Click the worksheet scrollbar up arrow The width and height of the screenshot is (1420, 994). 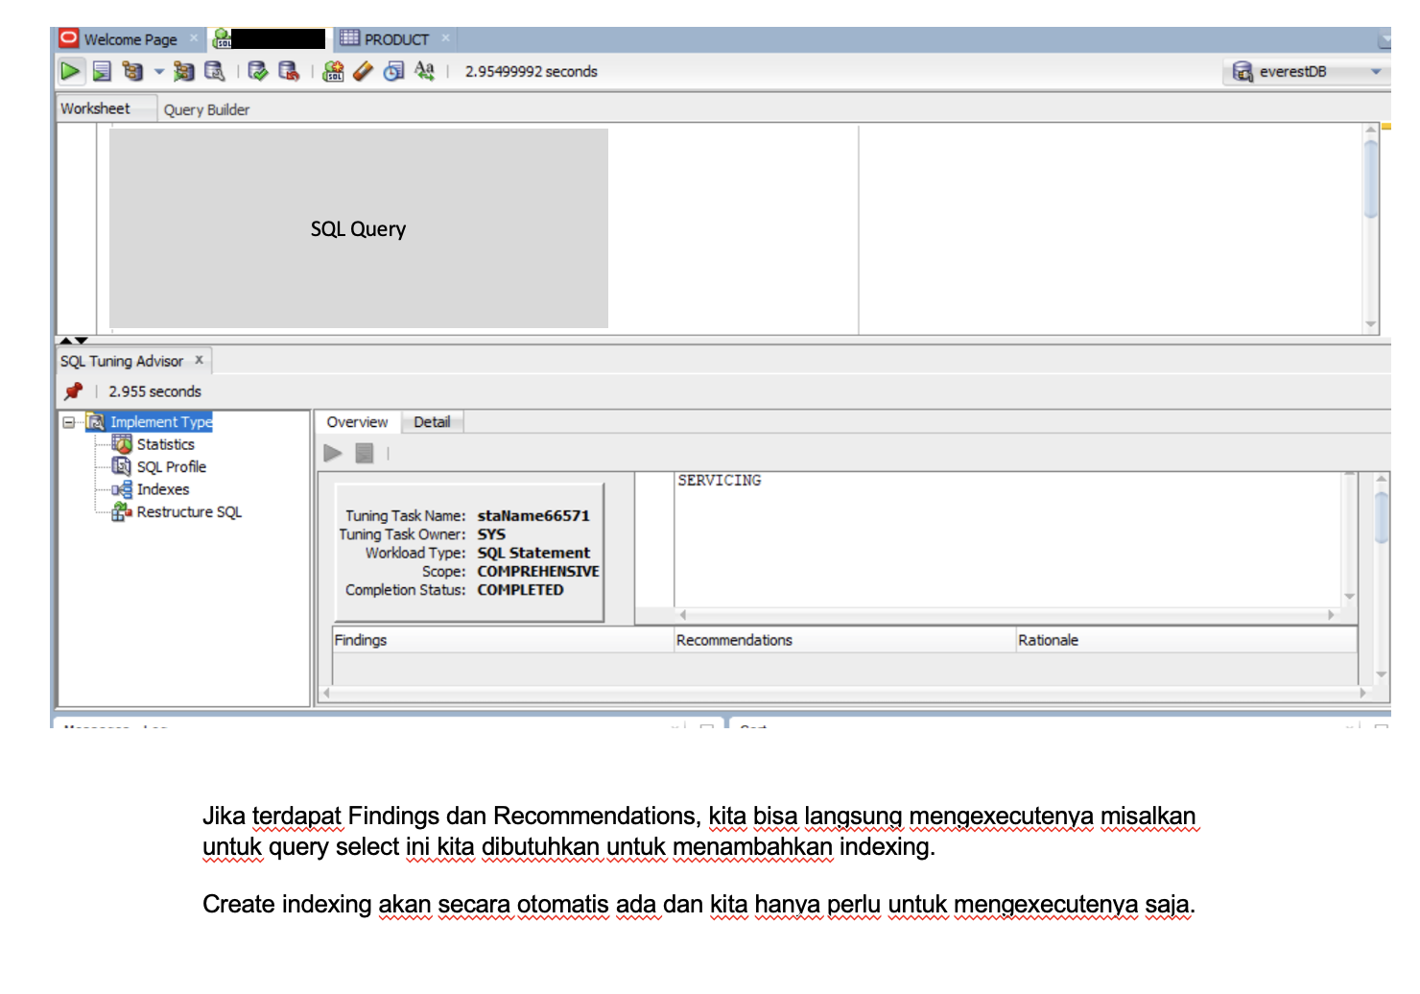click(1371, 130)
